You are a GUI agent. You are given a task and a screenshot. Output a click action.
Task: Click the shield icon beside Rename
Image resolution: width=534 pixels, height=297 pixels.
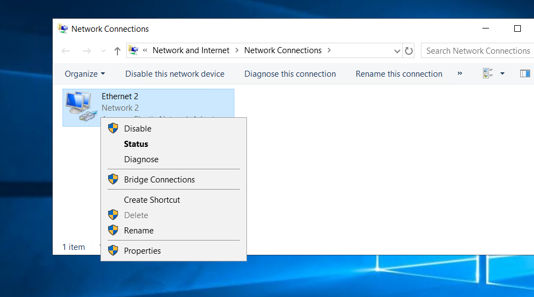[x=113, y=230]
